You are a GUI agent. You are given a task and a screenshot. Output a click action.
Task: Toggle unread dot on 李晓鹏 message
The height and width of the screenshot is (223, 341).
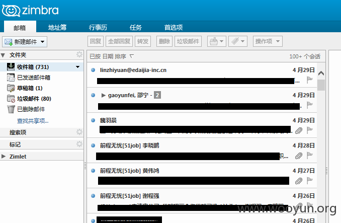tap(93, 145)
